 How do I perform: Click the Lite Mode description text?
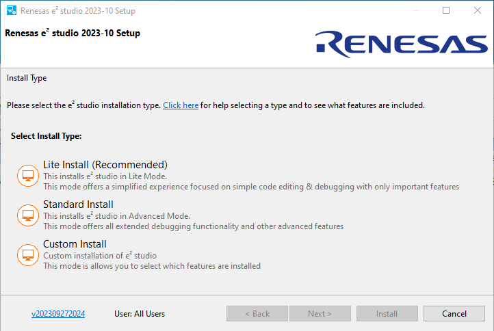coord(116,176)
